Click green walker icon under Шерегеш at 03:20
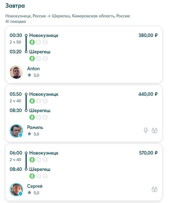 (x=32, y=58)
